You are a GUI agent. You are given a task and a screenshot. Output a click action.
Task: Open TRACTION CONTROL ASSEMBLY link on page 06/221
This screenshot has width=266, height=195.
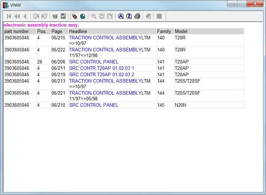[x=105, y=93]
